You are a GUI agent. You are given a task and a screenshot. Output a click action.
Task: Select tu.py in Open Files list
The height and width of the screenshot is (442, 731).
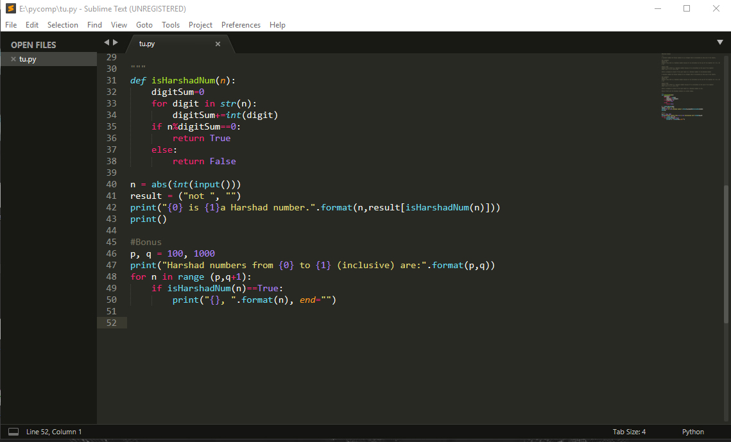pos(49,59)
